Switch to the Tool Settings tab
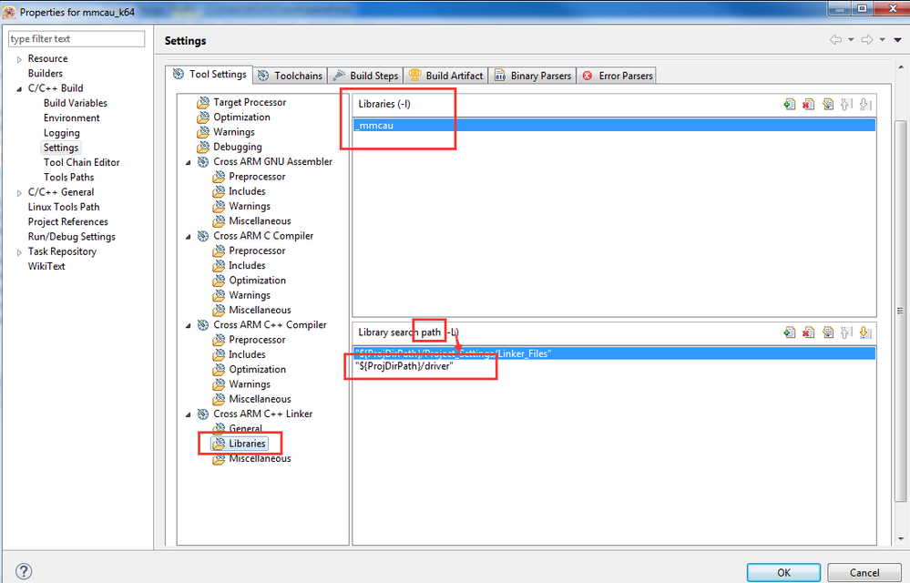The width and height of the screenshot is (910, 583). 210,75
